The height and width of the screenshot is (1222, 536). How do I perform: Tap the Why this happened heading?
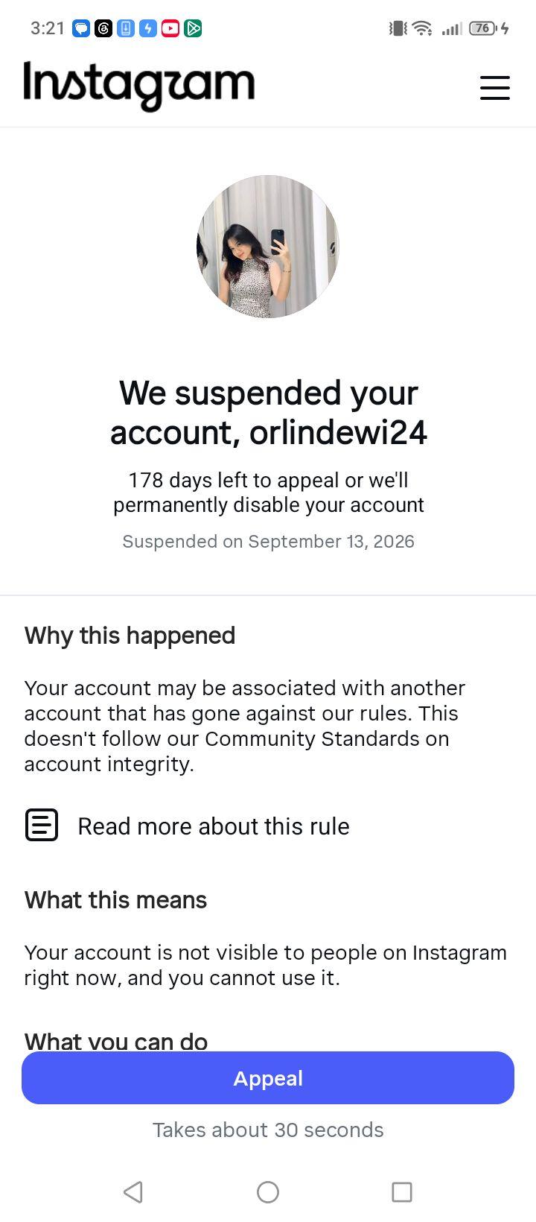coord(130,635)
